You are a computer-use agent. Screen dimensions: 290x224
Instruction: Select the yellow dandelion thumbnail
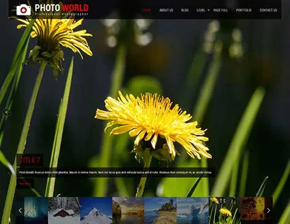[225, 210]
